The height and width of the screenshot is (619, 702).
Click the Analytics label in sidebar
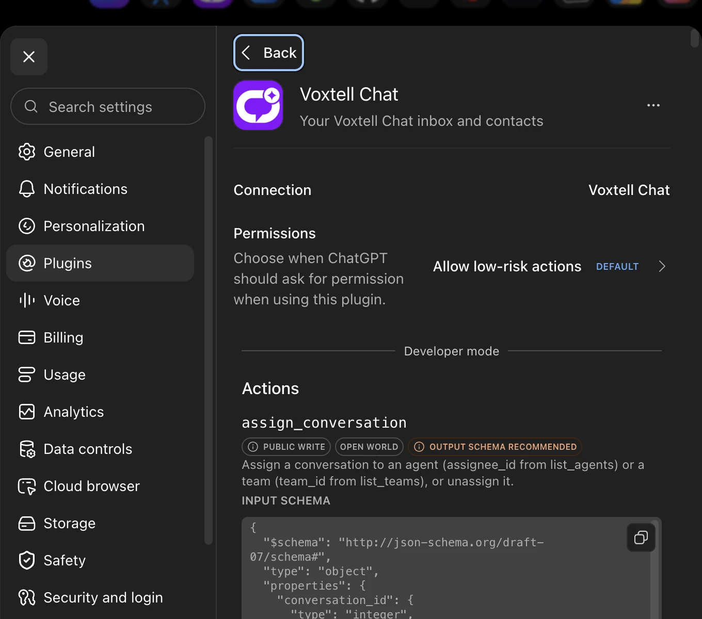pos(74,412)
